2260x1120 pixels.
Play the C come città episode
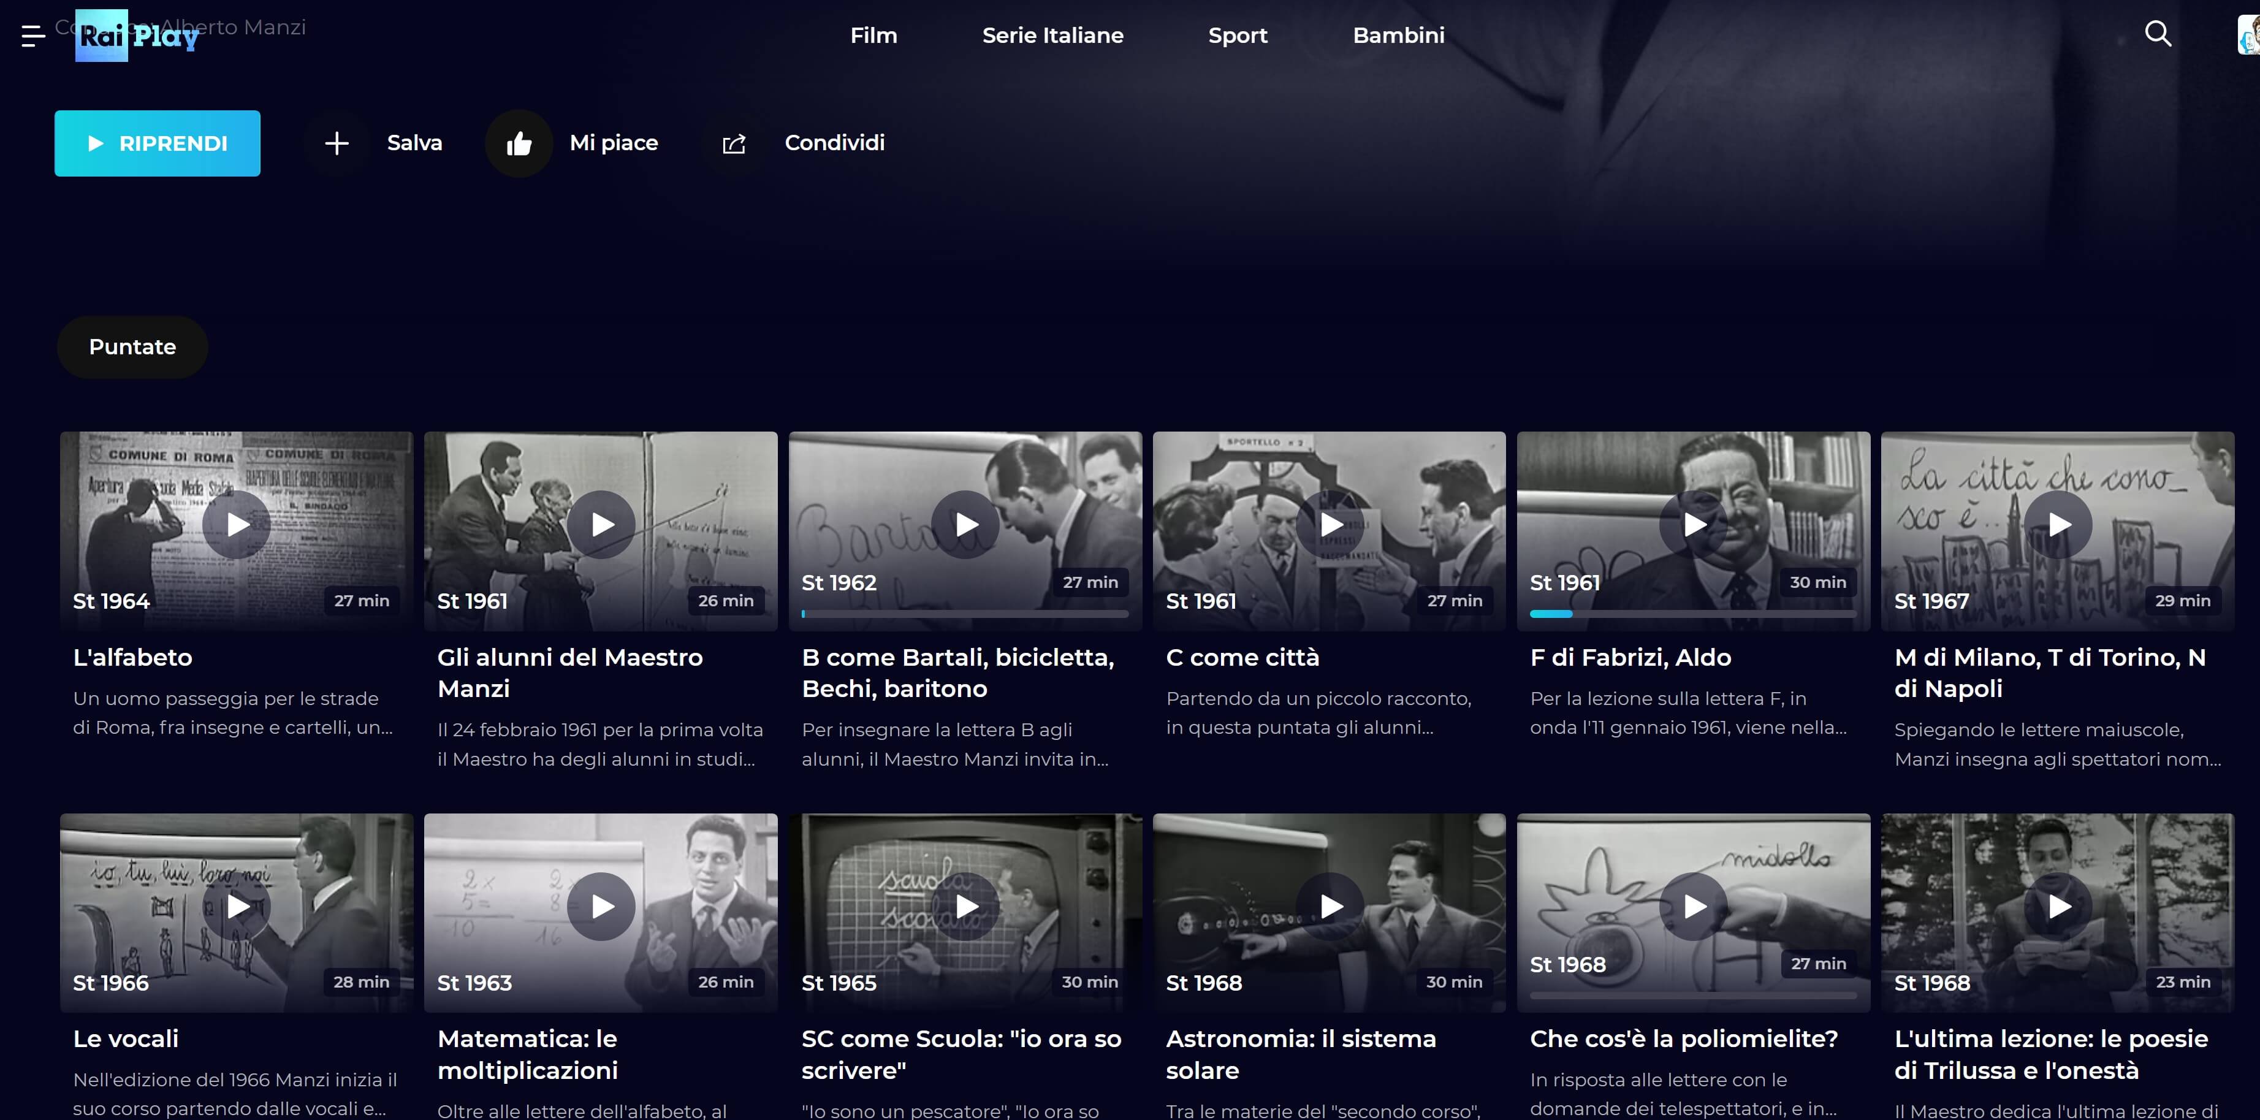(x=1331, y=525)
